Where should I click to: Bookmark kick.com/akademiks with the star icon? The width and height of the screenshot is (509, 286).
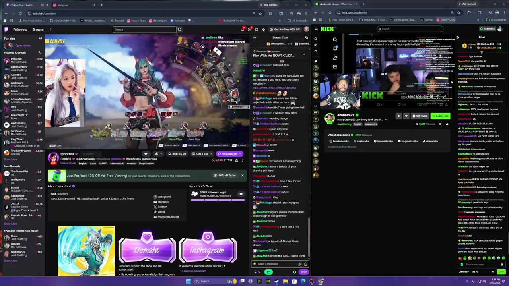tap(458, 12)
